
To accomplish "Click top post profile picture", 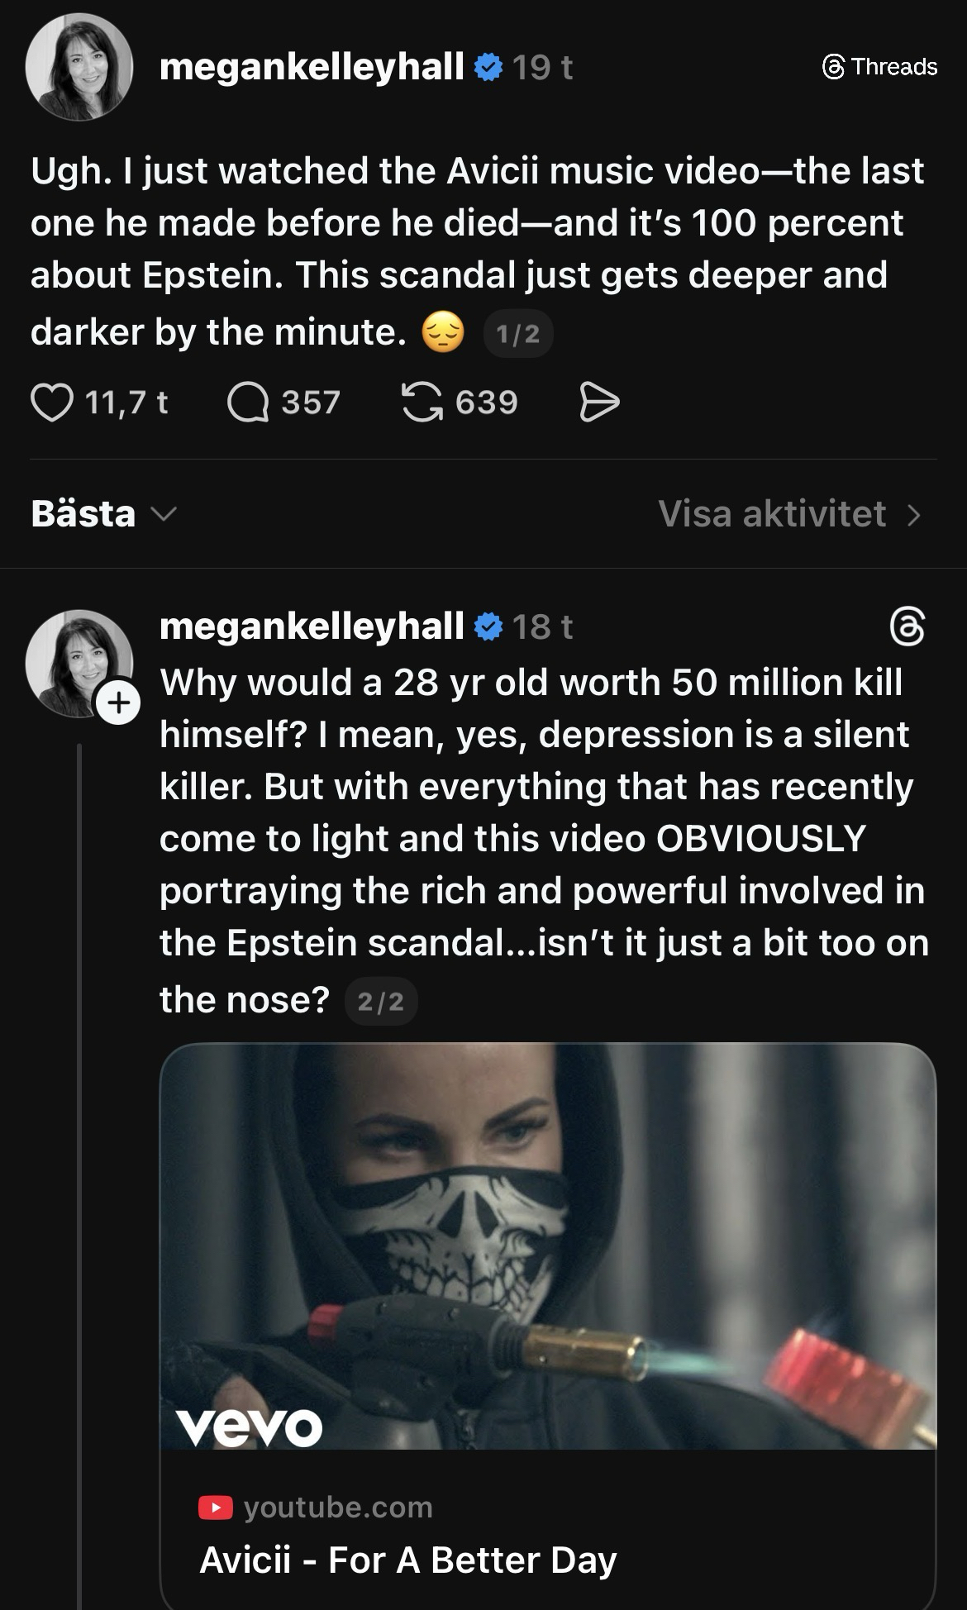I will tap(79, 67).
